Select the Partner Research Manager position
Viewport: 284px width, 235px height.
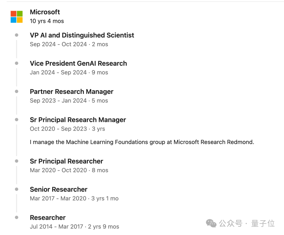point(72,91)
